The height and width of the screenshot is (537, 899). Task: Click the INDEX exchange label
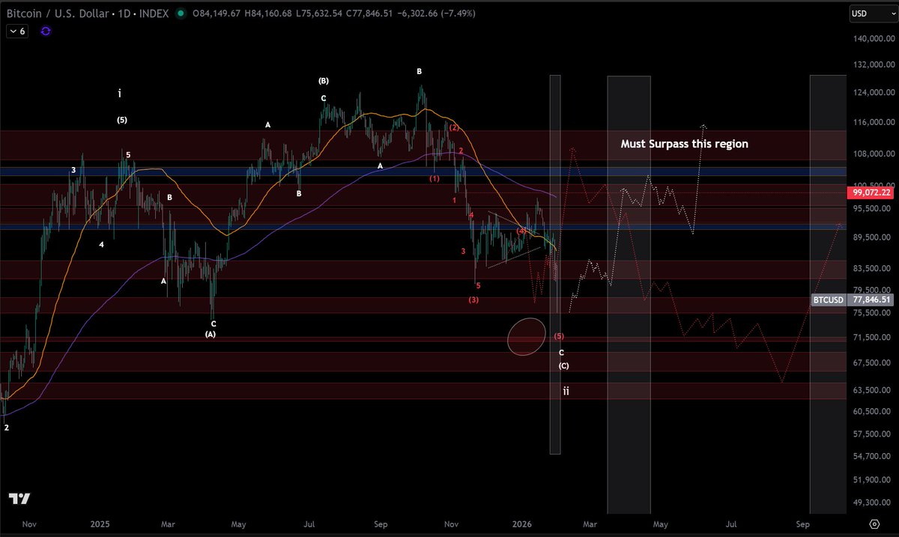(151, 13)
